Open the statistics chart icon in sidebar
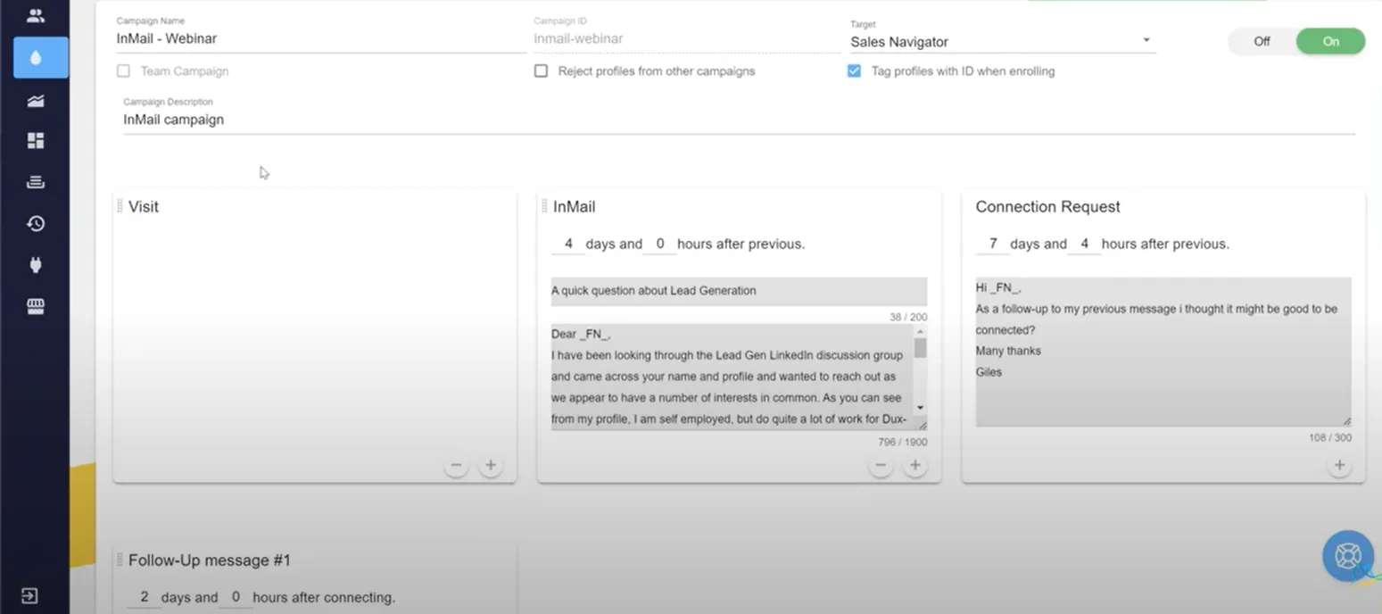 pyautogui.click(x=36, y=100)
